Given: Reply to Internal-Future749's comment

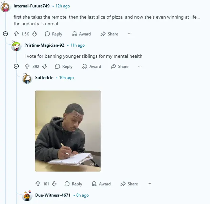Looking at the screenshot, I should tap(54, 34).
